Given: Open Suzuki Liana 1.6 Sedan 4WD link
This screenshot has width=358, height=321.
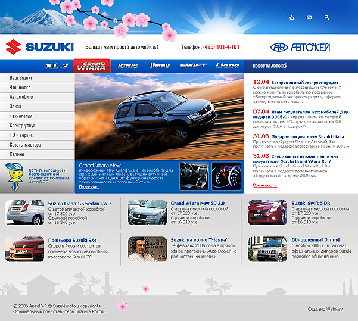Looking at the screenshot, I should click(x=79, y=204).
